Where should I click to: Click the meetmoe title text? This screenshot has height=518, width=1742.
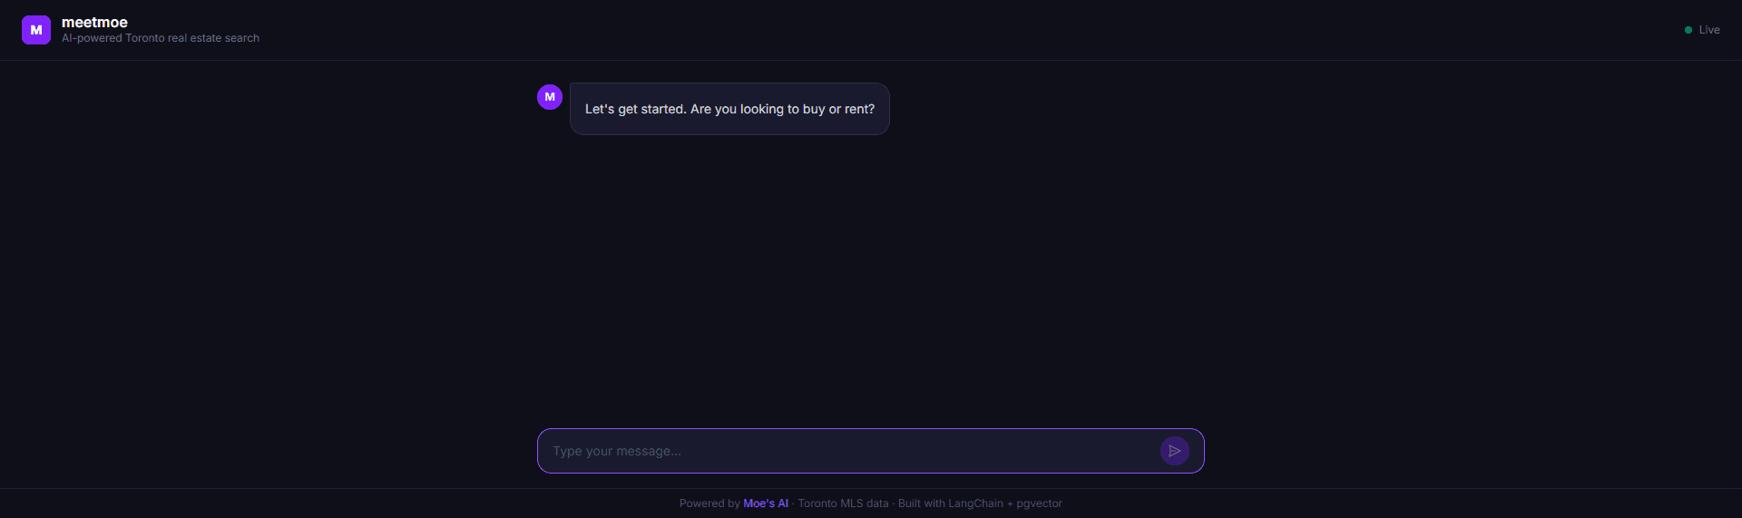point(94,22)
